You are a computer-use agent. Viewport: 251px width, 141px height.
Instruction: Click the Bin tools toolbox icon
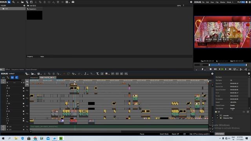tap(73, 2)
